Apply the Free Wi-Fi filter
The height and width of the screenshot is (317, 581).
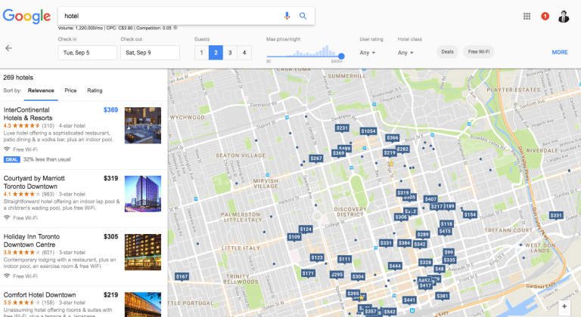click(478, 52)
